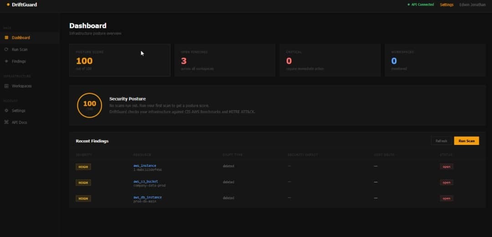
Task: Click the circular 100 posture score gauge
Action: (x=89, y=105)
